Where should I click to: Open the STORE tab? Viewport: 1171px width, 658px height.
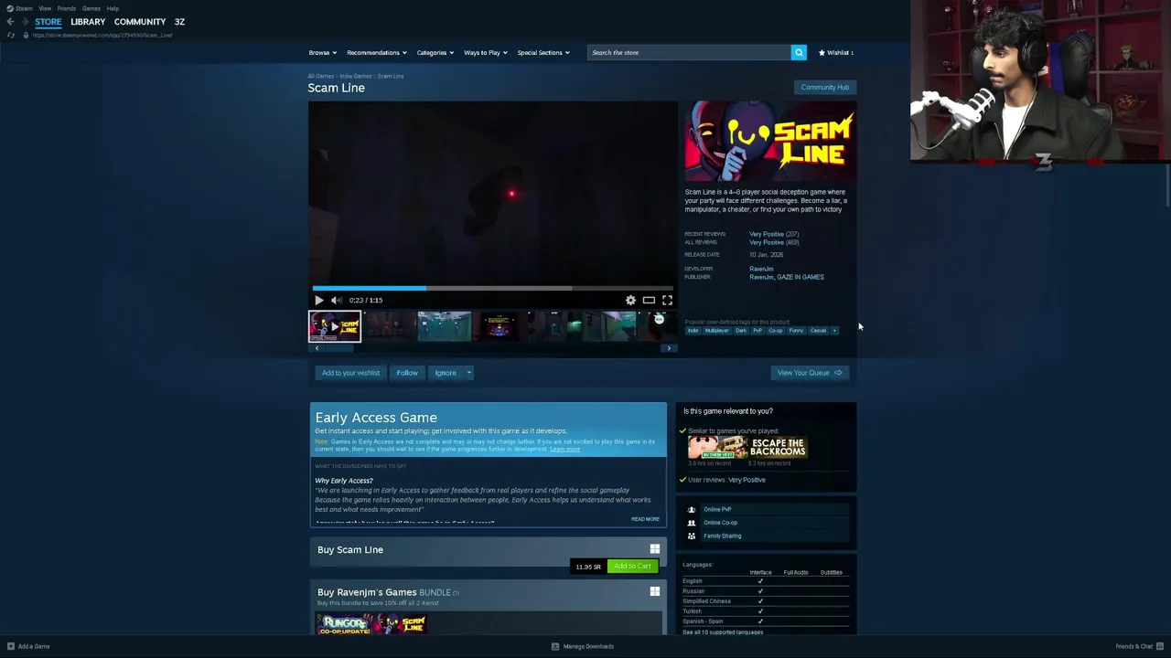(x=48, y=22)
